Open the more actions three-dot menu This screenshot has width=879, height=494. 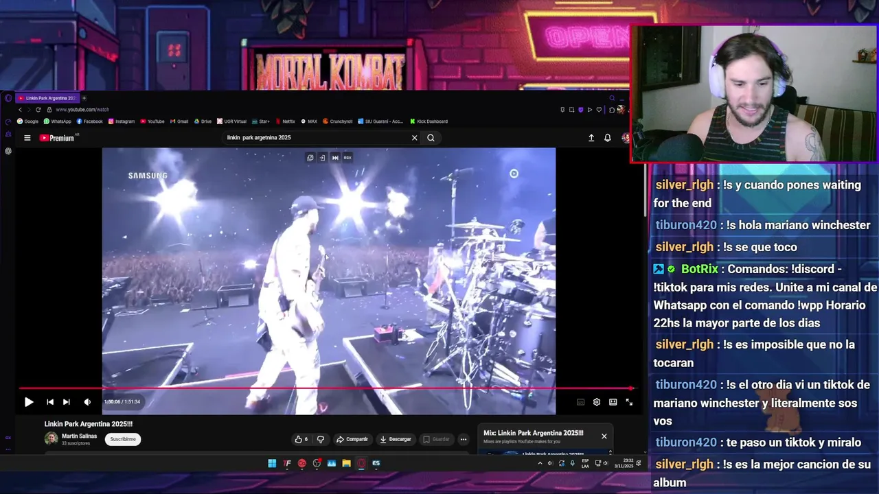coord(464,439)
